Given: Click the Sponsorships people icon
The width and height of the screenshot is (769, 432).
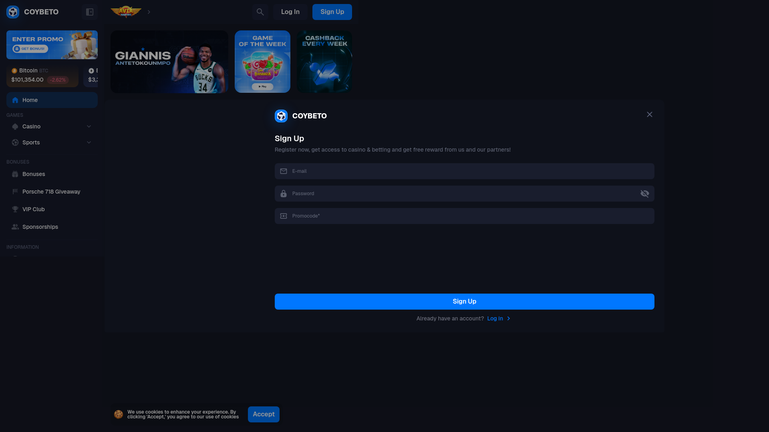Looking at the screenshot, I should pos(15,227).
